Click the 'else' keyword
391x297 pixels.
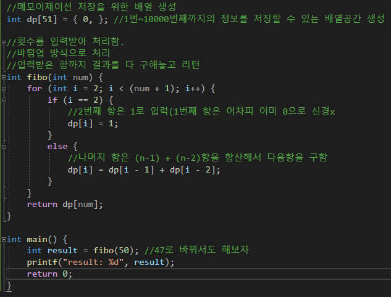[x=57, y=147]
